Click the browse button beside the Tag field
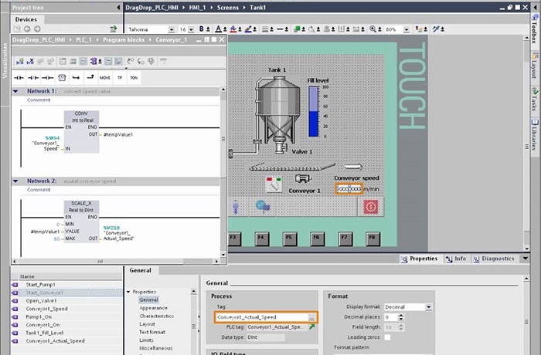The image size is (541, 355). pos(311,317)
